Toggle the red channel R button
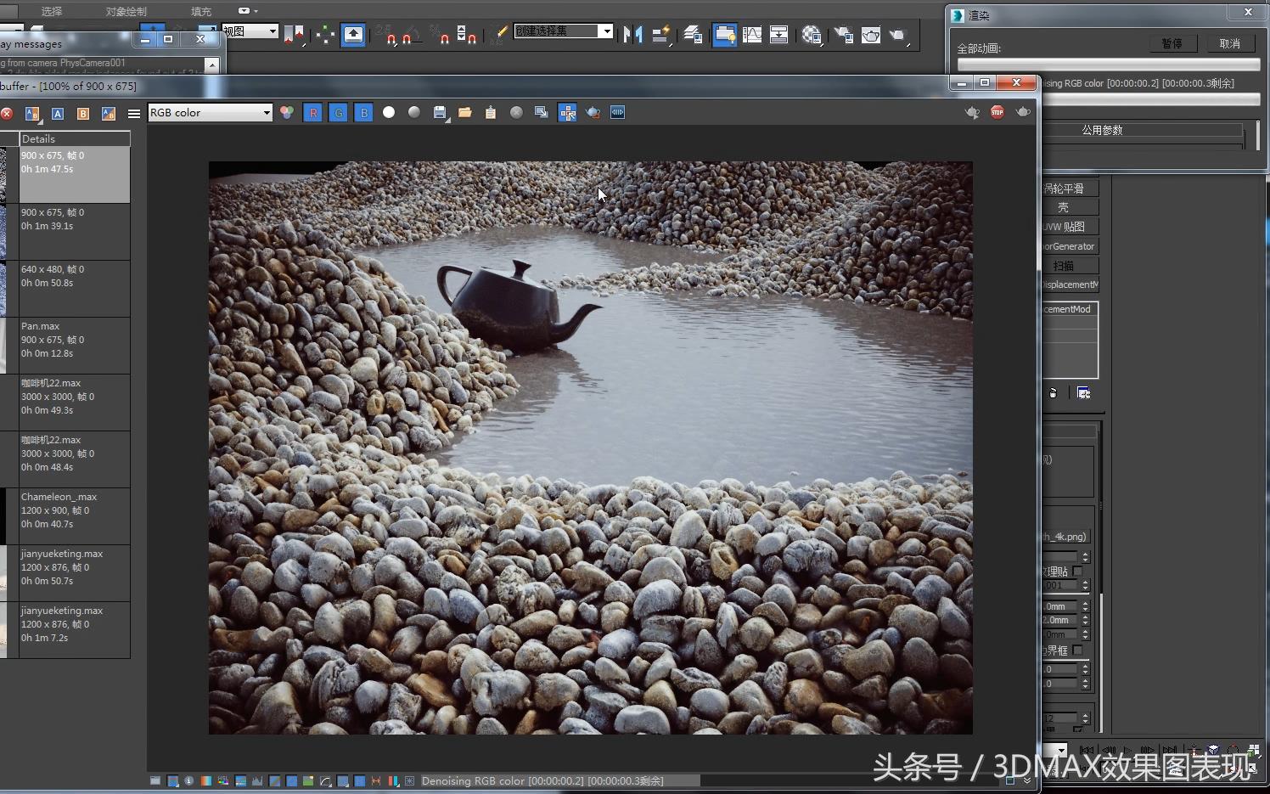1270x794 pixels. click(312, 113)
